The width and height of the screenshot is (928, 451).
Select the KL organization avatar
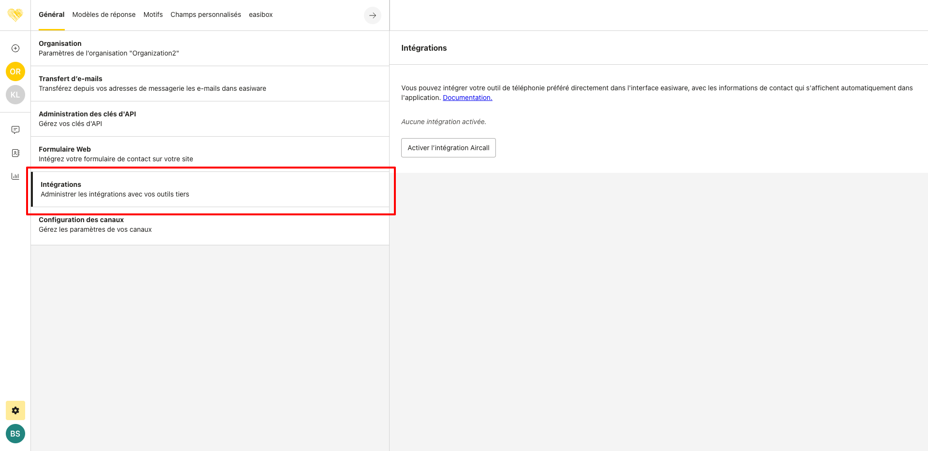click(15, 95)
